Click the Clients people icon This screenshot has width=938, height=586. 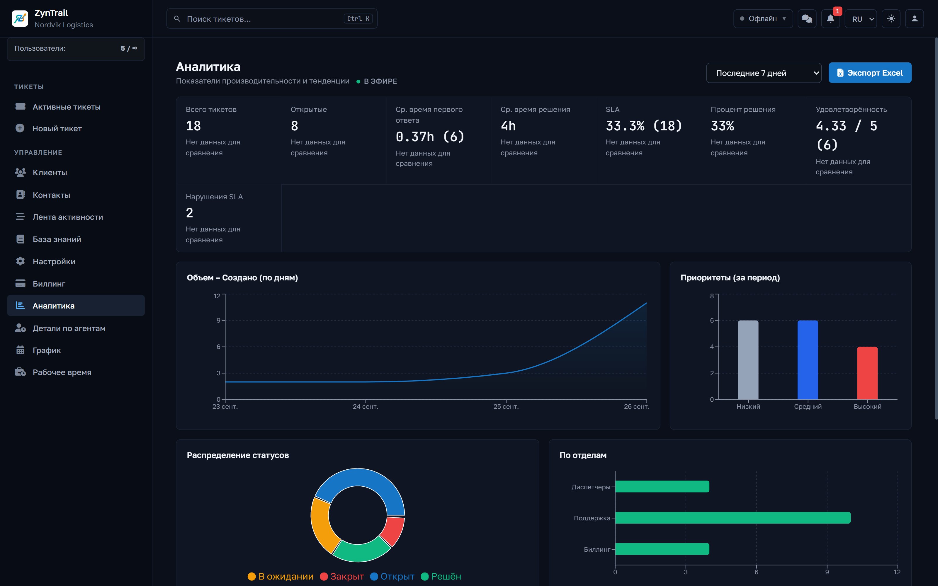pyautogui.click(x=20, y=173)
